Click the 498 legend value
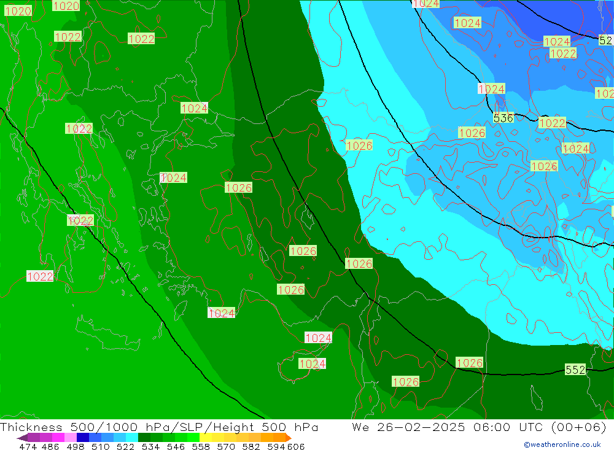 pos(76,446)
